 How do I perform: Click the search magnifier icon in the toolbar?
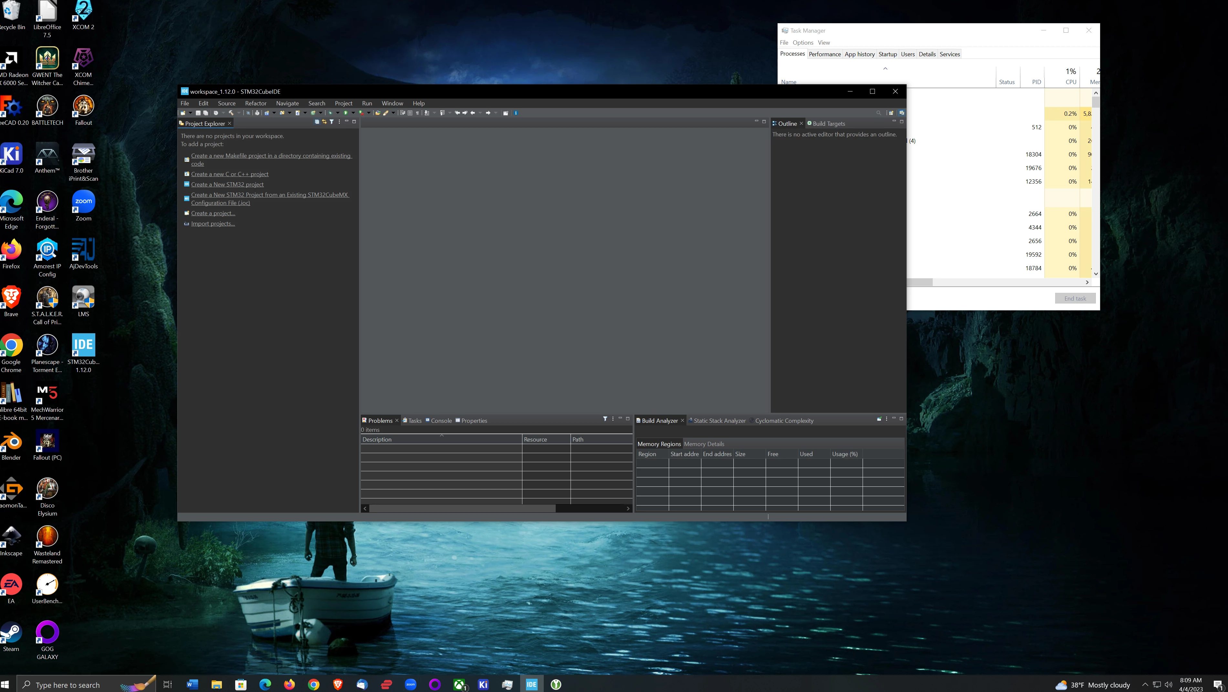pyautogui.click(x=878, y=113)
